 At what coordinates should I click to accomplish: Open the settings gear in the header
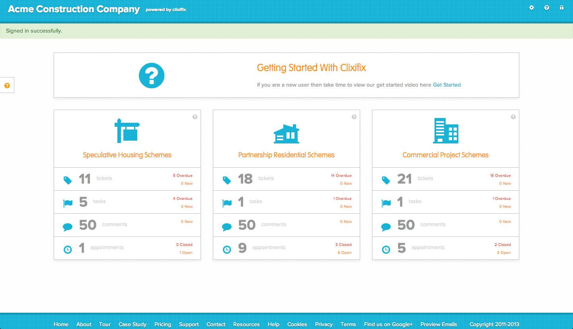click(532, 8)
